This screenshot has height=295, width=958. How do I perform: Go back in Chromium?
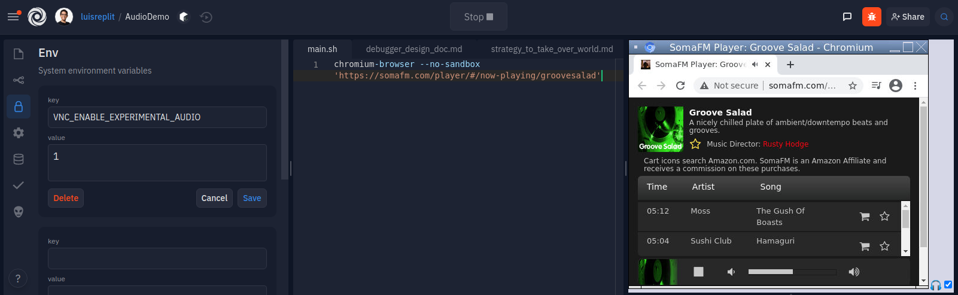click(x=642, y=86)
